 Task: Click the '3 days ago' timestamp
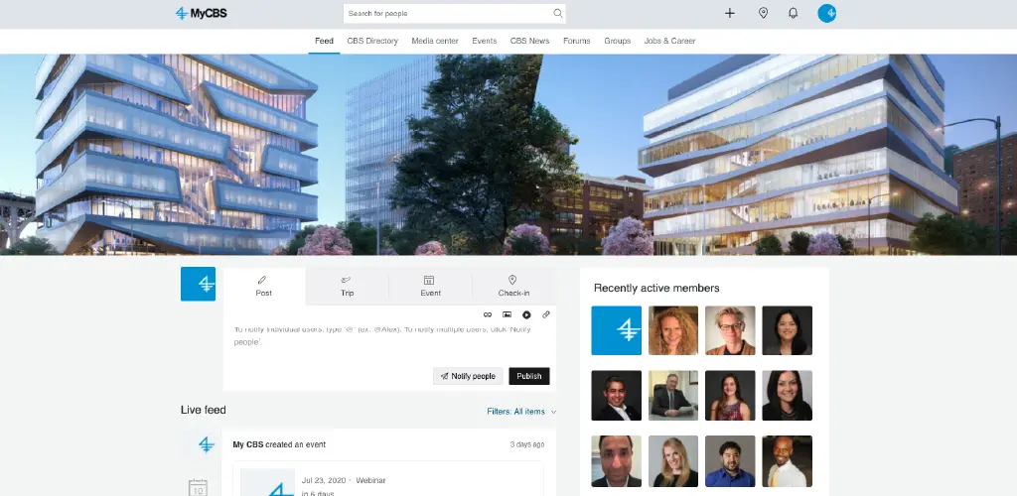point(527,444)
